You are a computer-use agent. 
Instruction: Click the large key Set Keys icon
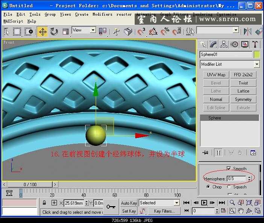pyautogui.click(x=110, y=207)
